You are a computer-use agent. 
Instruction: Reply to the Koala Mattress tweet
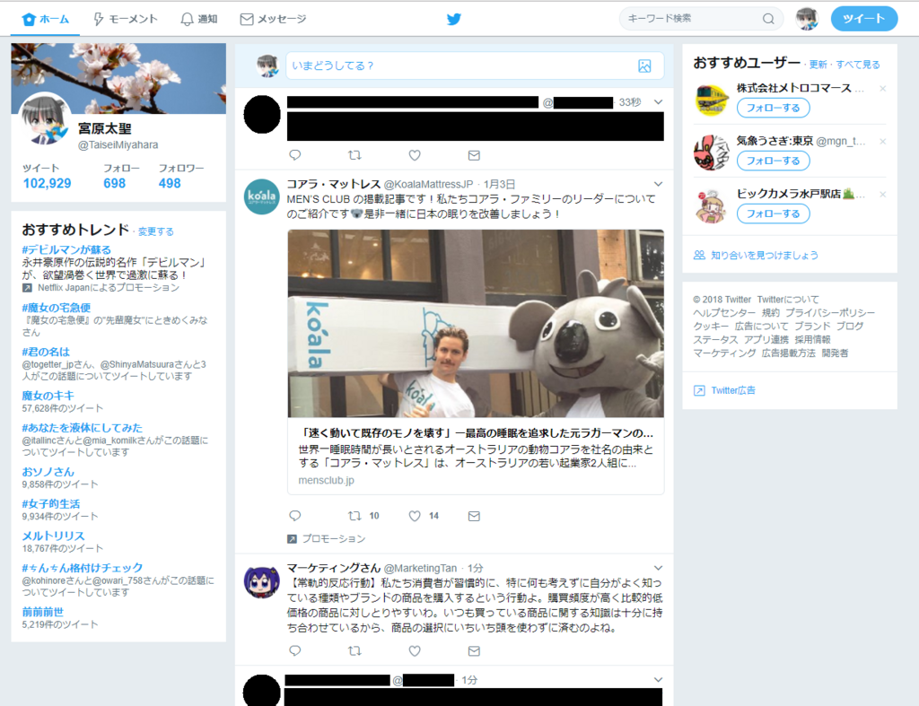(x=294, y=516)
